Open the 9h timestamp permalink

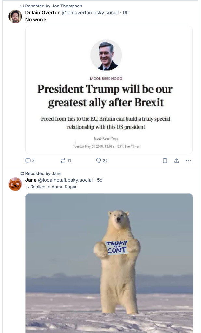pos(126,13)
